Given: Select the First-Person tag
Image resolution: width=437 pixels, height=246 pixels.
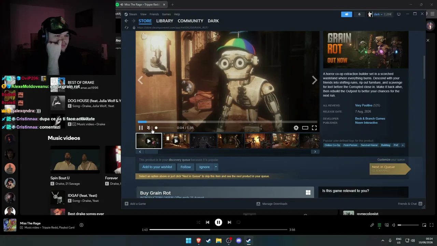Looking at the screenshot, I should pyautogui.click(x=350, y=145).
